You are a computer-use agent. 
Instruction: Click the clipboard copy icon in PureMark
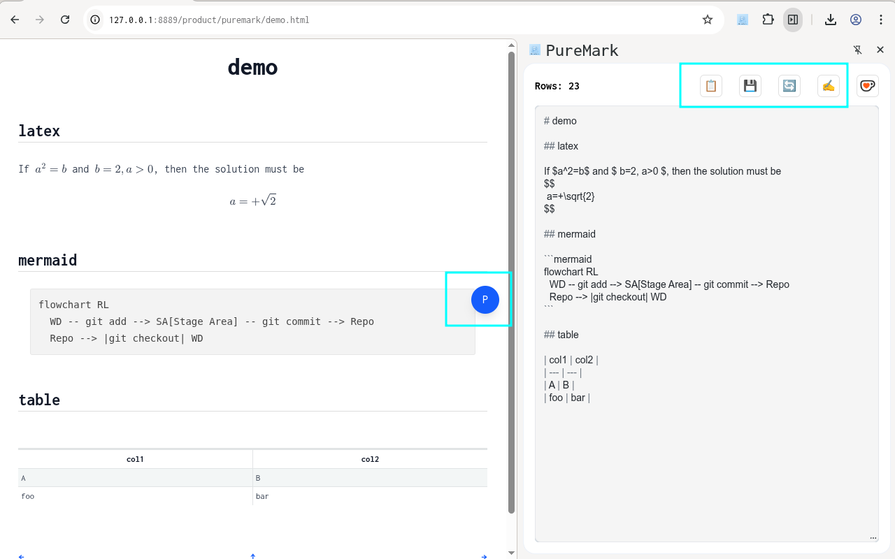[x=711, y=86]
